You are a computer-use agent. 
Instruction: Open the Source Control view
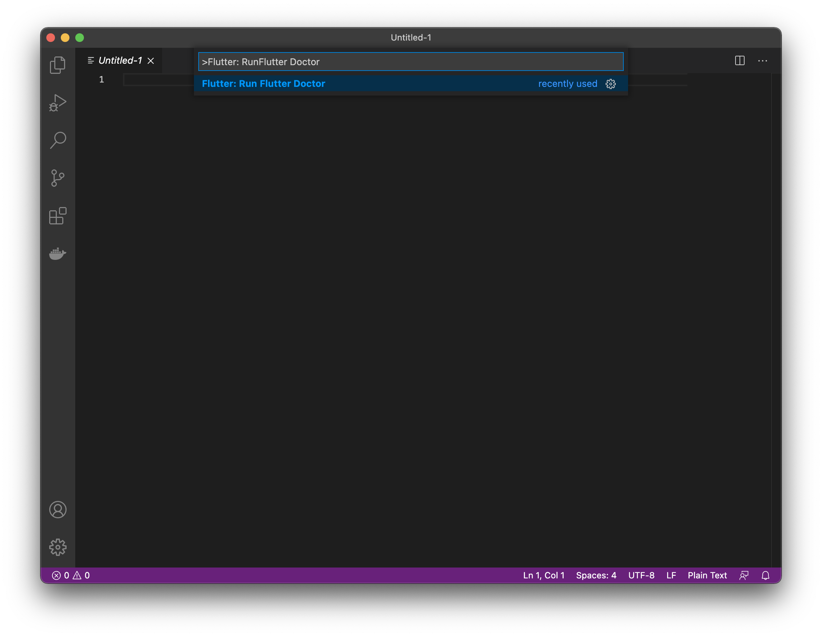[58, 178]
